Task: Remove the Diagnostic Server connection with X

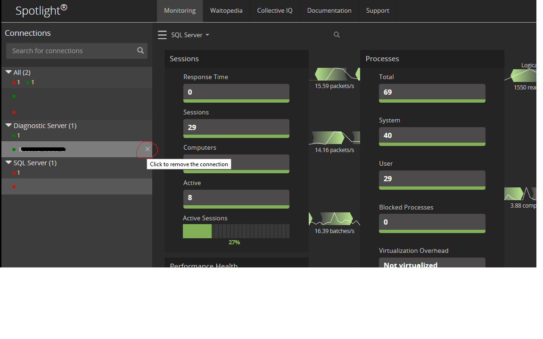Action: pyautogui.click(x=148, y=149)
